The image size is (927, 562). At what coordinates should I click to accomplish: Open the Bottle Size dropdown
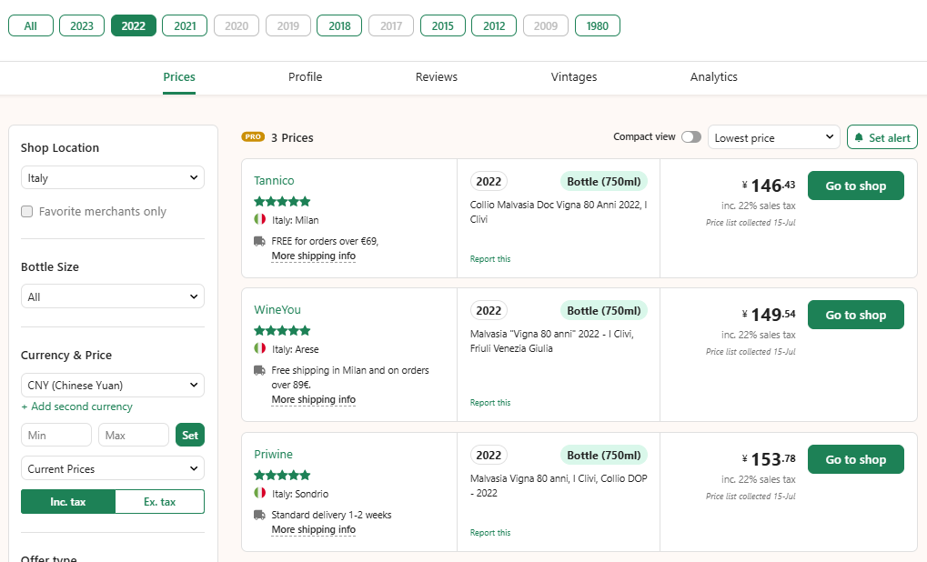(x=112, y=296)
